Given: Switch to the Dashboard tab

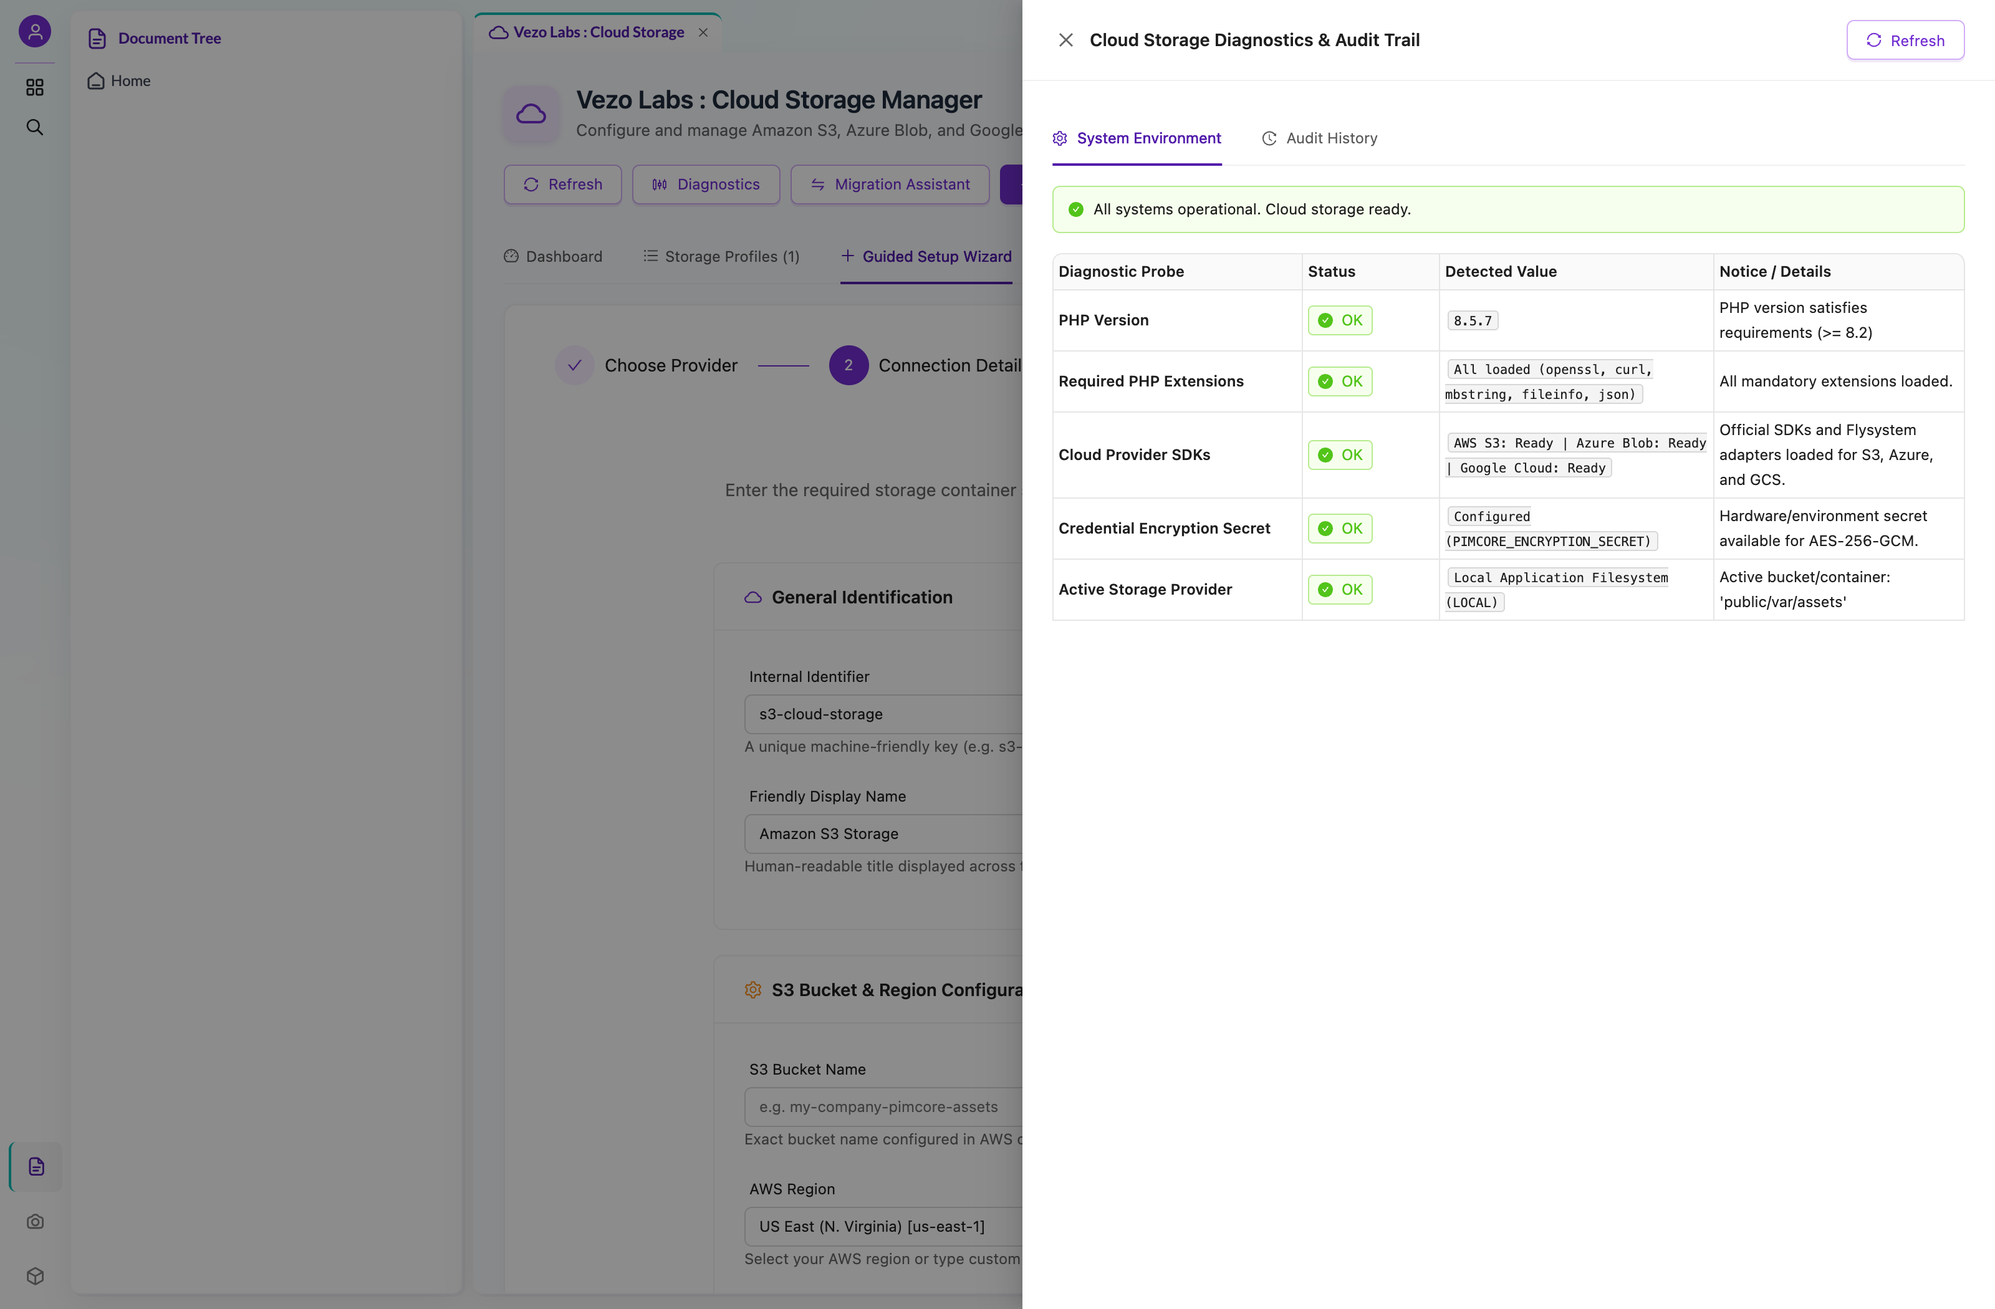Looking at the screenshot, I should pyautogui.click(x=553, y=256).
